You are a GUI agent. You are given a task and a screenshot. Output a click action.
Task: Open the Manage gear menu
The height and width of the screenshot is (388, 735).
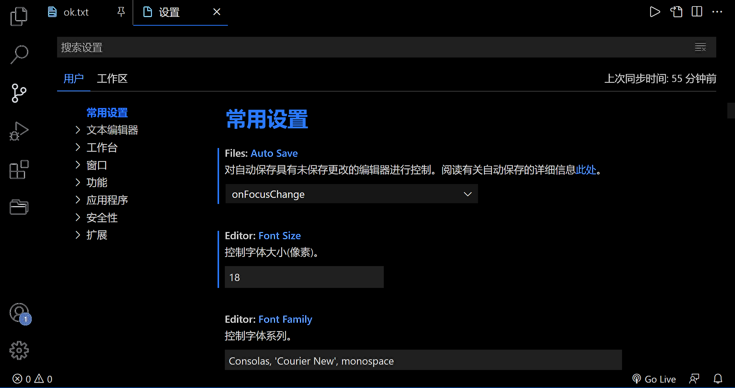[19, 350]
